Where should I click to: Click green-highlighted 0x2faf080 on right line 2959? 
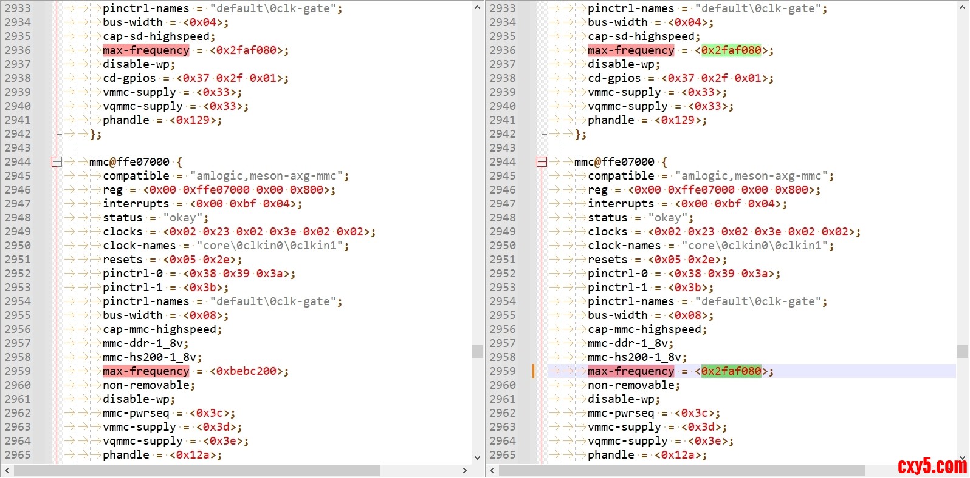731,371
